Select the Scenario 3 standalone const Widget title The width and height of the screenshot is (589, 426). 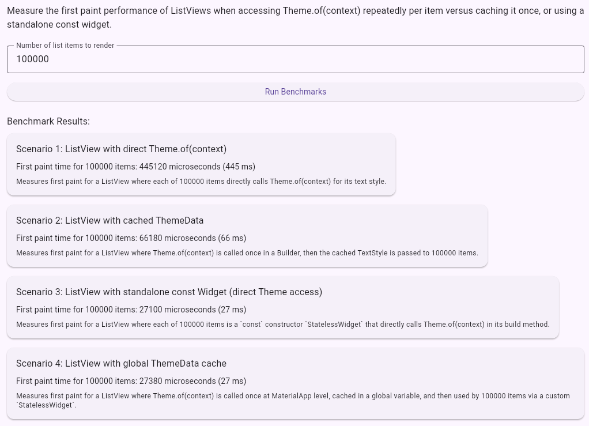[x=169, y=292]
